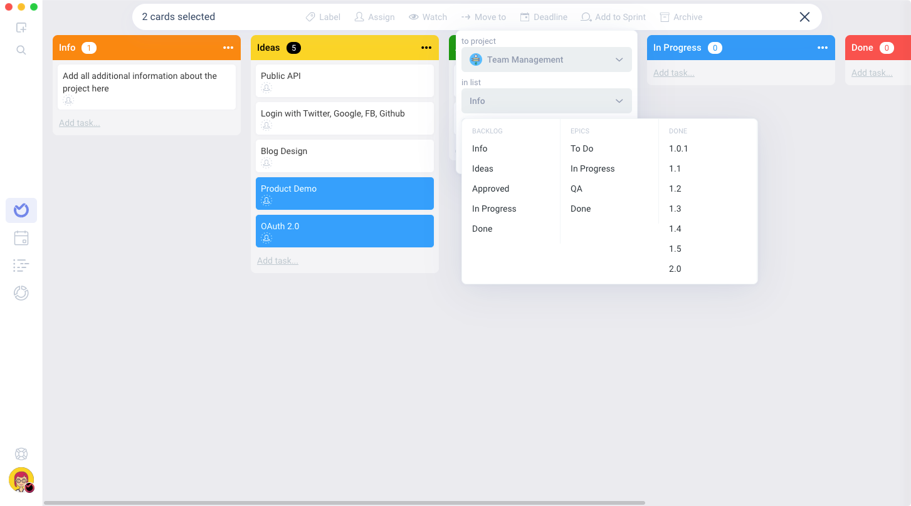Open the reports circle icon in sidebar

pyautogui.click(x=21, y=293)
